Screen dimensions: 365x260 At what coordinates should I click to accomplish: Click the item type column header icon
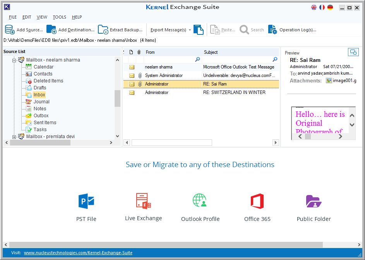(x=131, y=52)
